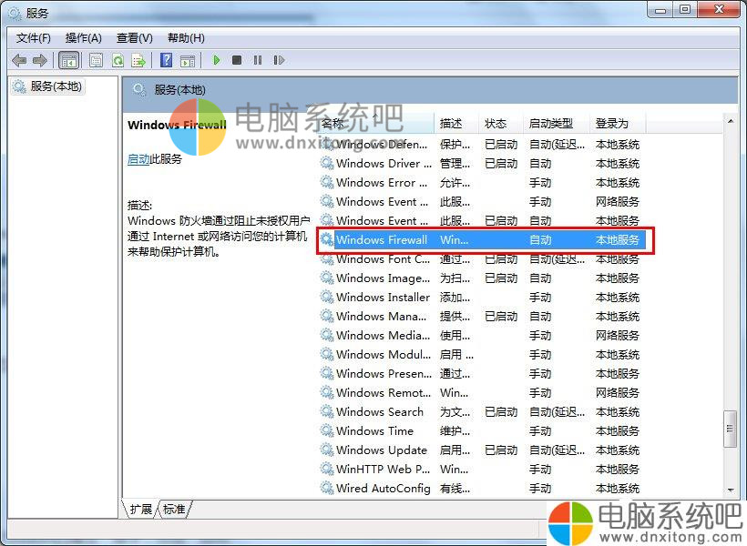
Task: Switch to the 扩展 tab
Action: tap(140, 509)
